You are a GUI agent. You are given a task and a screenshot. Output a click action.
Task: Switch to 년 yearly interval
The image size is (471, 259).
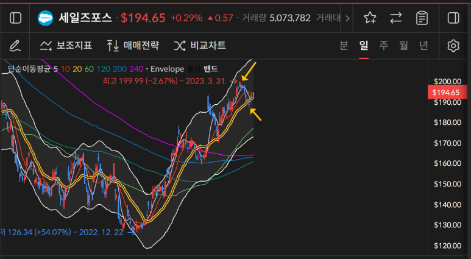click(423, 46)
